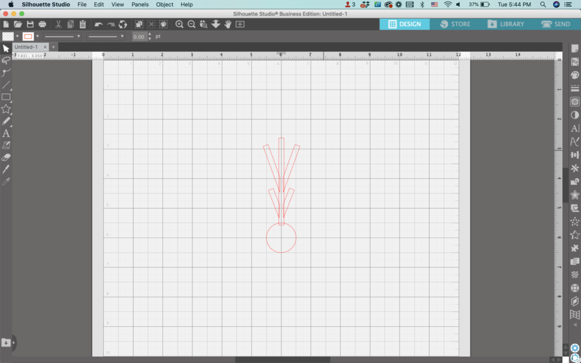Switch to the STORE tab
Image resolution: width=581 pixels, height=363 pixels.
(456, 24)
